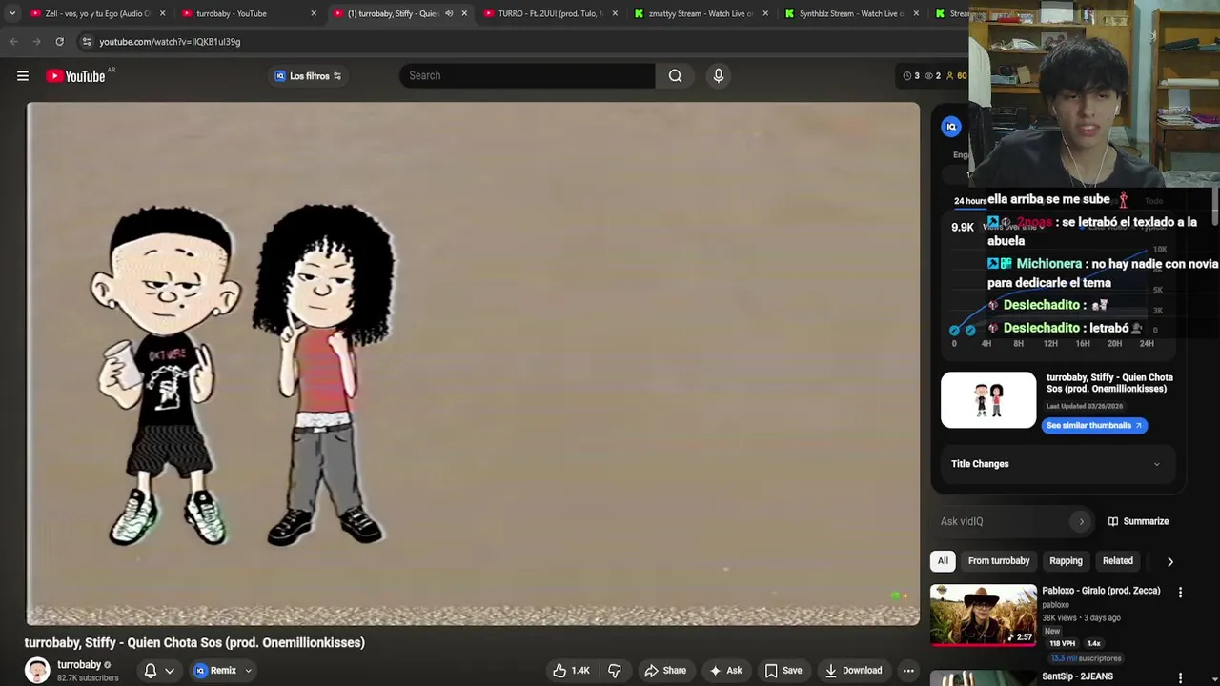
Task: Open Pabloxo - Giralo video thumbnail
Action: pyautogui.click(x=984, y=615)
